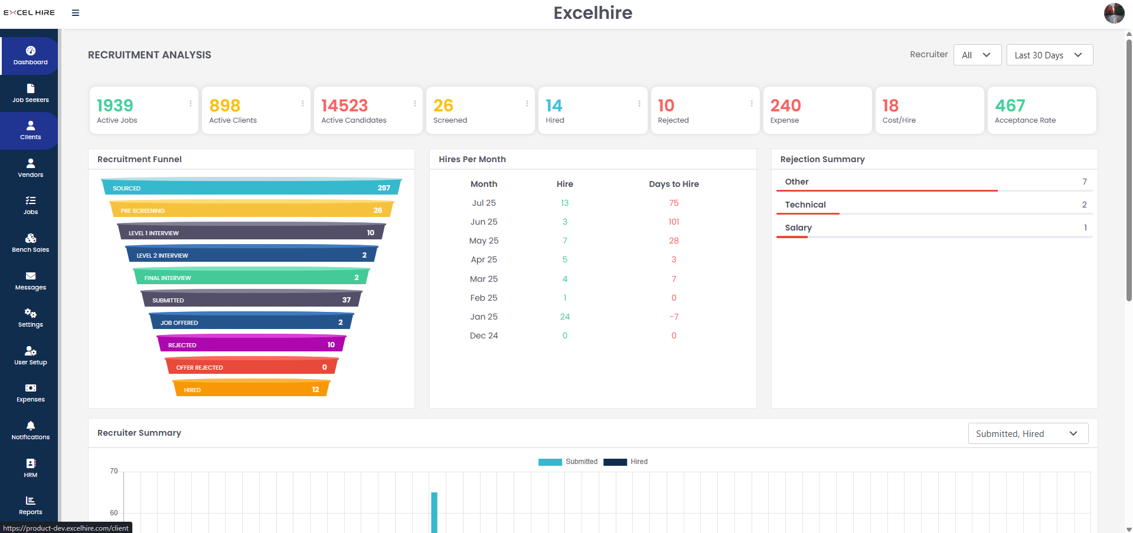The height and width of the screenshot is (533, 1133).
Task: Open the User Setup icon
Action: [x=31, y=351]
